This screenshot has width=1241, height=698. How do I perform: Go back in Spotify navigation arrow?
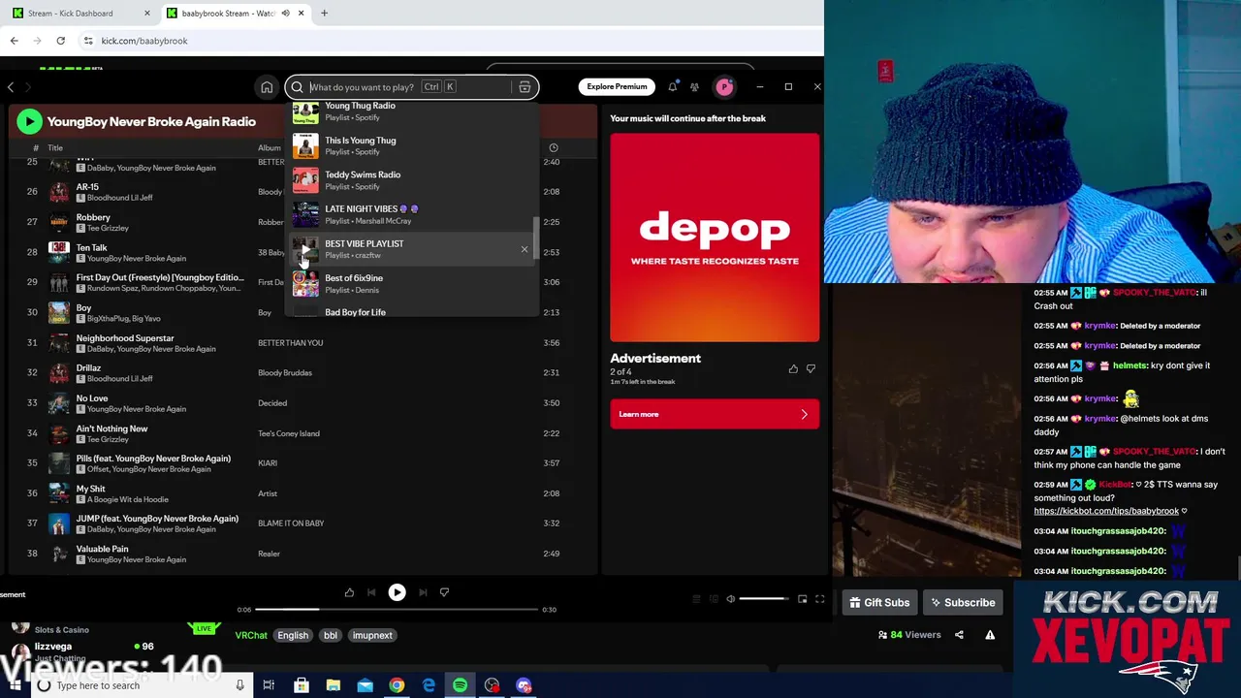point(11,87)
